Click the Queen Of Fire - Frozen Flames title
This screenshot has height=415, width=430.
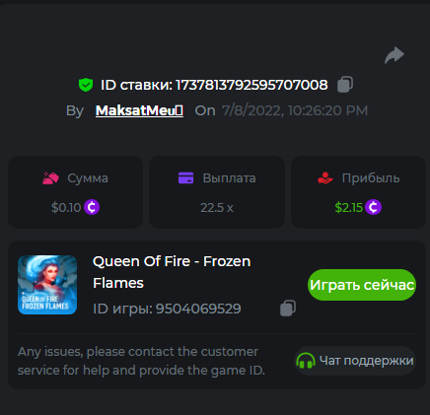[x=172, y=272]
